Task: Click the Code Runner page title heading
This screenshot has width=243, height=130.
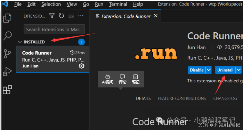Action: [x=215, y=36]
